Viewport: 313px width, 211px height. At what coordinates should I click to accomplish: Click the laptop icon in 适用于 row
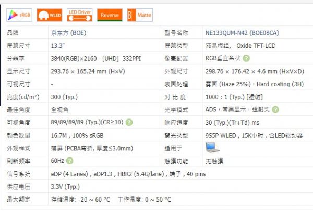click(x=212, y=148)
